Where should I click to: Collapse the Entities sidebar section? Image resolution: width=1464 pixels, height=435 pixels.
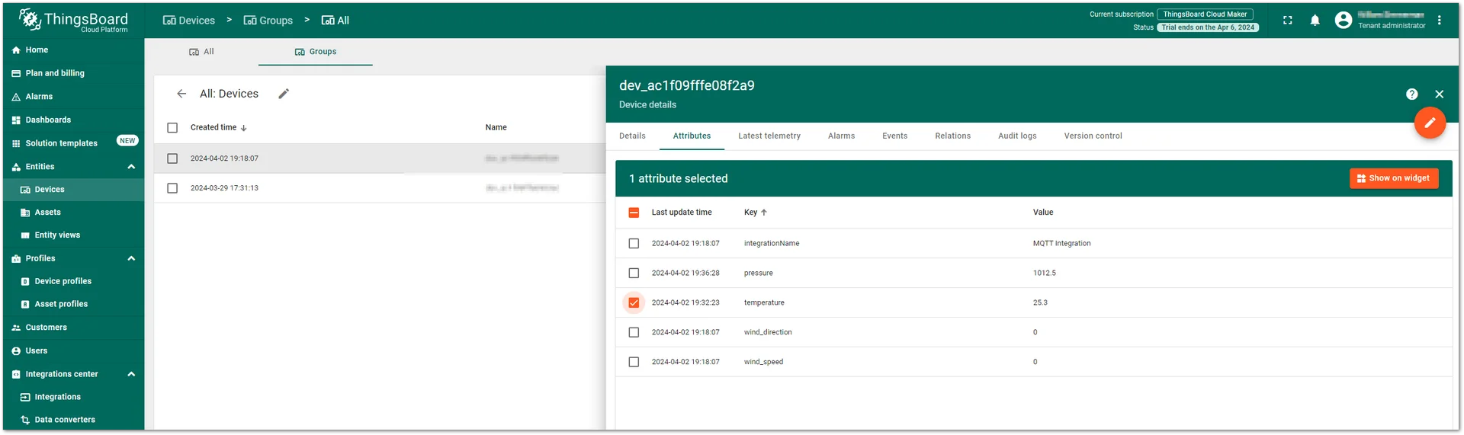tap(131, 167)
